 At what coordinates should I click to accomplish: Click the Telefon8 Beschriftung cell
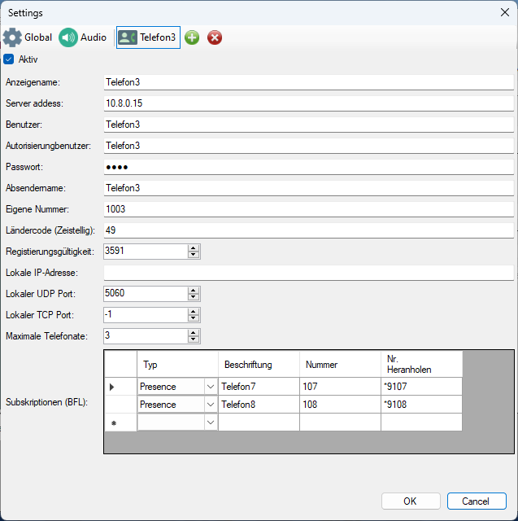[x=259, y=405]
